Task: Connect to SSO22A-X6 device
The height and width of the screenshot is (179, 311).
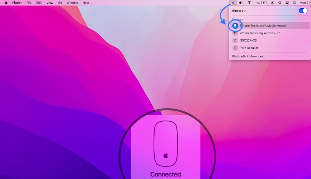Action: [x=270, y=40]
